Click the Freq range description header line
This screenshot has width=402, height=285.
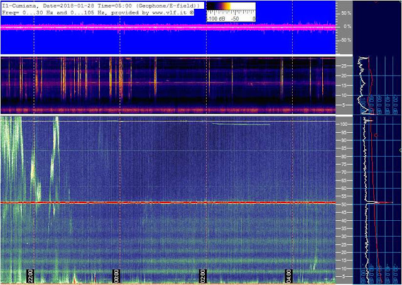click(x=98, y=13)
